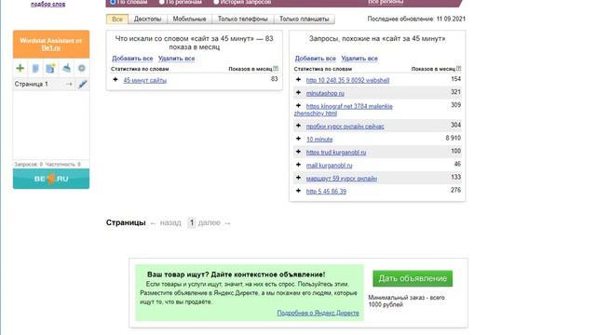The image size is (596, 335).
Task: Click the '8 910' impressions value
Action: coord(454,139)
